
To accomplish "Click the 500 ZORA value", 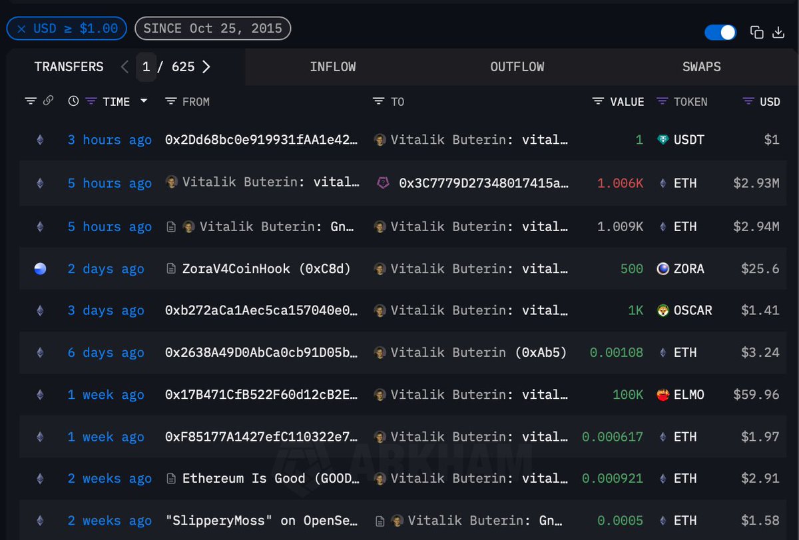I will tap(631, 268).
